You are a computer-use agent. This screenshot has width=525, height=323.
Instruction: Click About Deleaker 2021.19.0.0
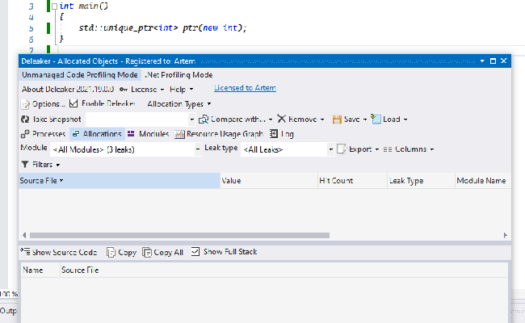(68, 90)
